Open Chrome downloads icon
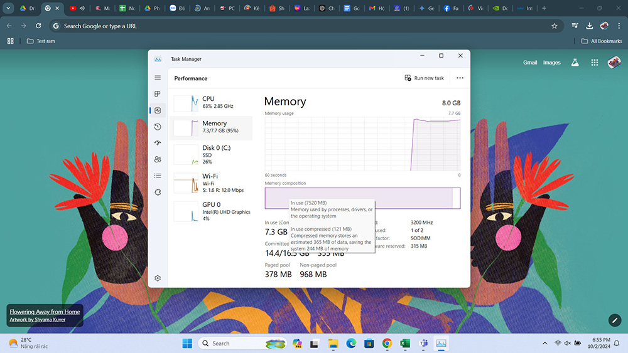 [590, 26]
